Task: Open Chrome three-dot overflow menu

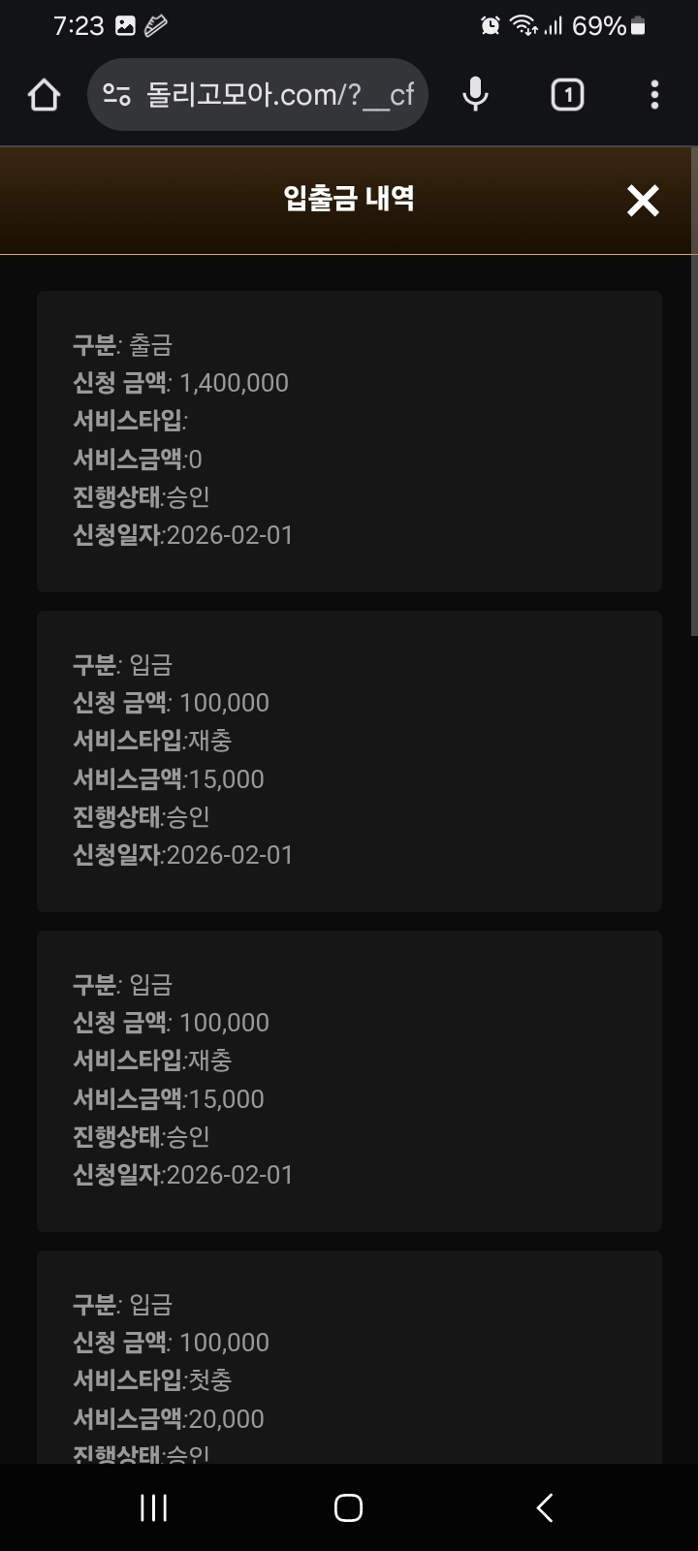Action: (x=654, y=95)
